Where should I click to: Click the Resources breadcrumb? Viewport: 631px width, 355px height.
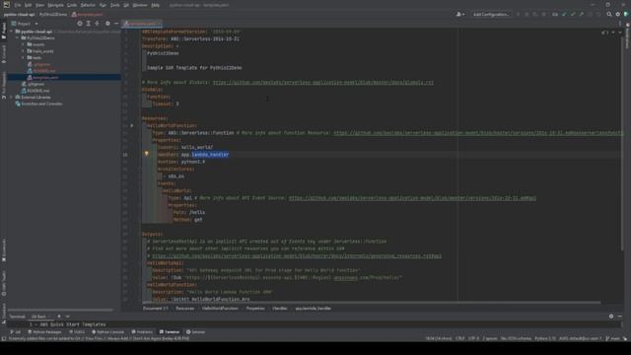184,309
